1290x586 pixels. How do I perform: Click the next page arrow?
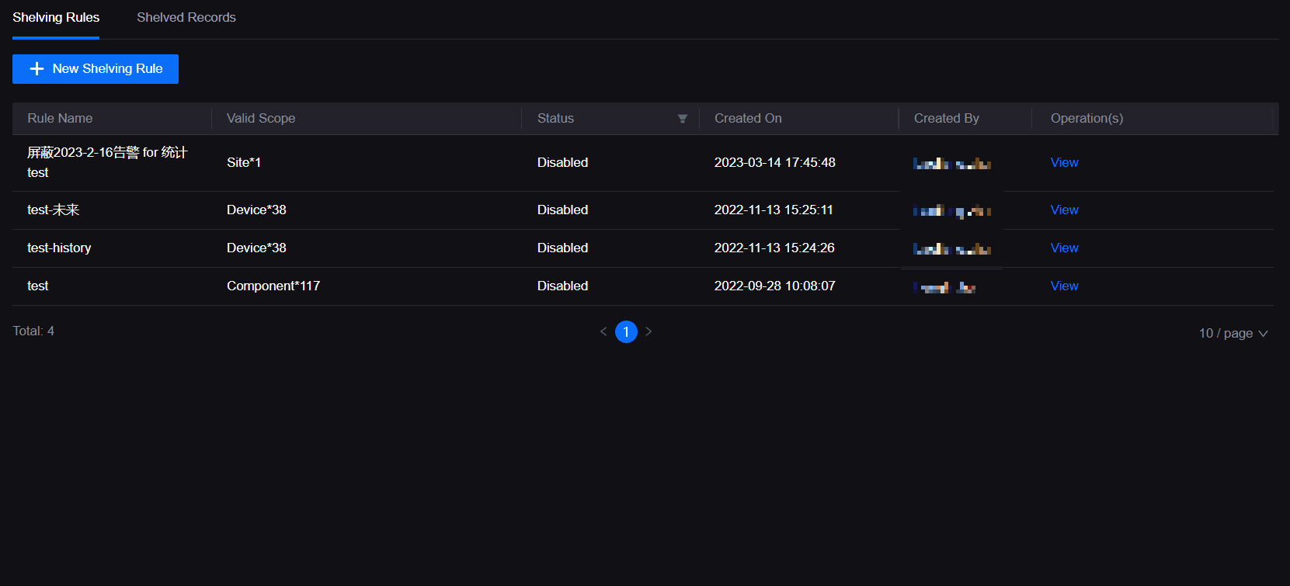point(648,331)
